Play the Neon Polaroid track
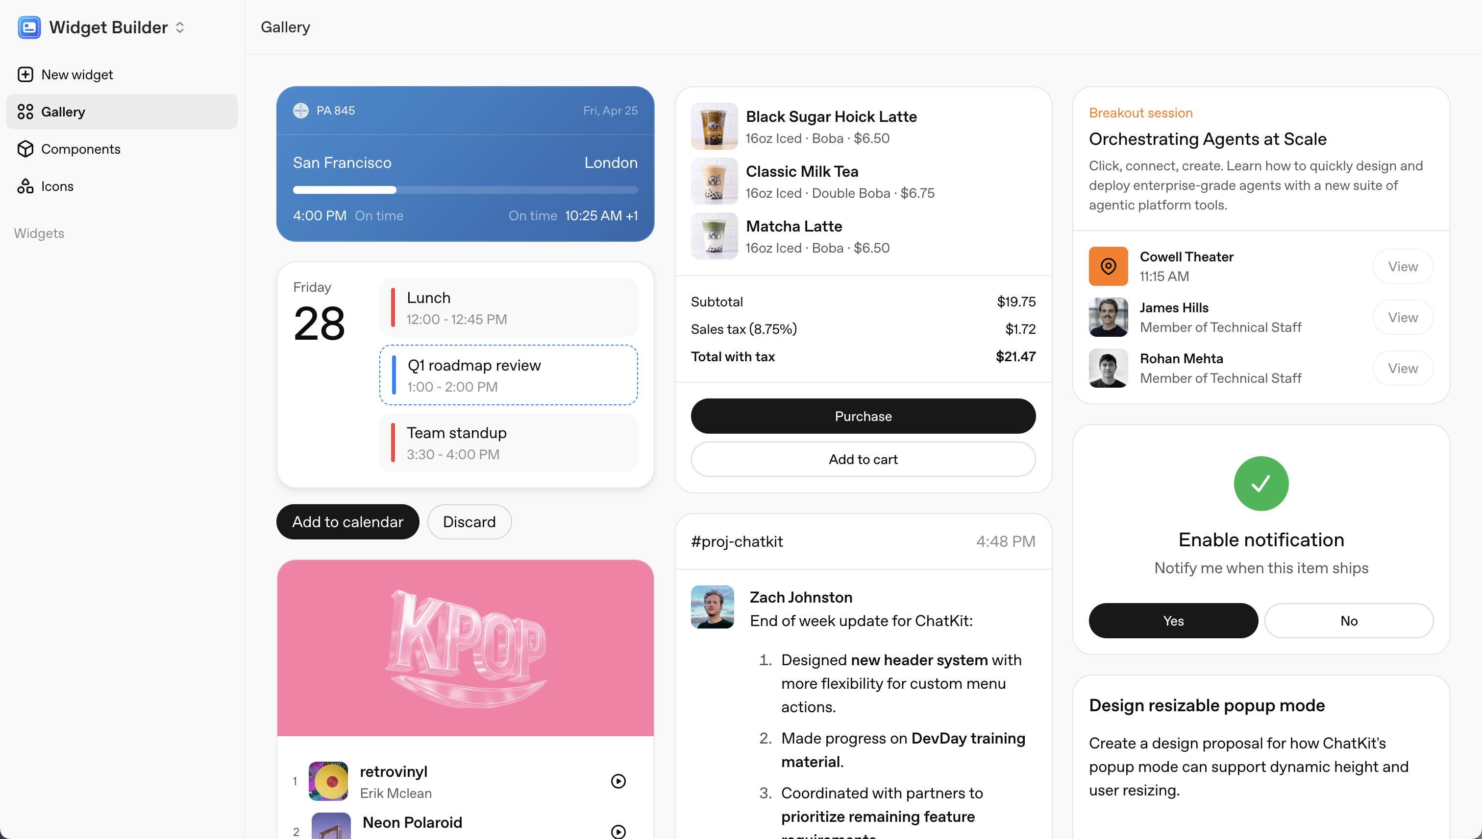Viewport: 1482px width, 839px height. 618,831
